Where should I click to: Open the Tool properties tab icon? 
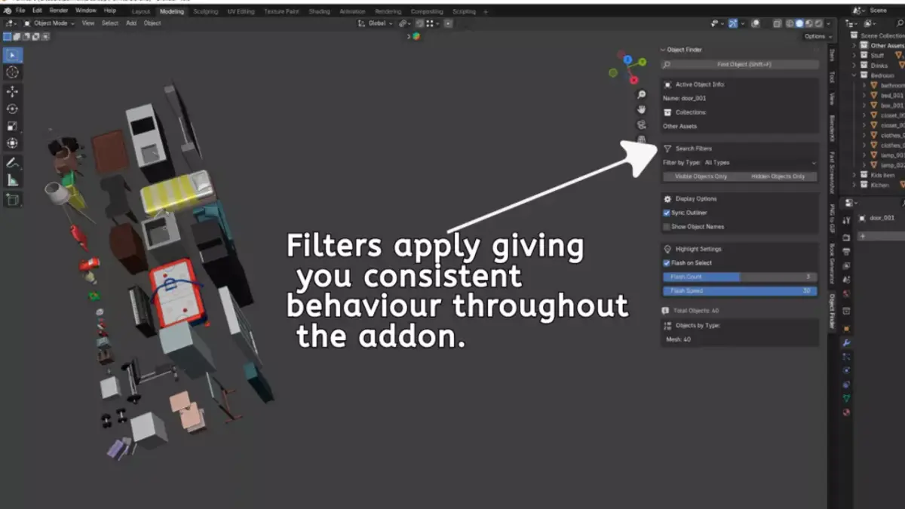847,219
